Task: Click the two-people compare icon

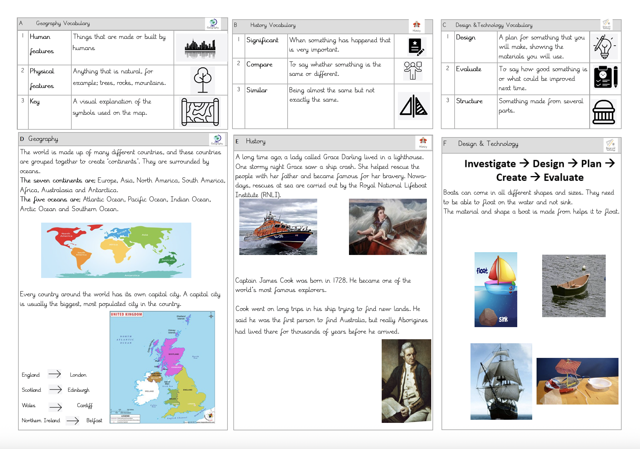Action: coord(413,71)
